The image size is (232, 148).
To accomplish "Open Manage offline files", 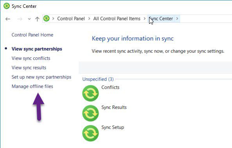I will pyautogui.click(x=32, y=86).
